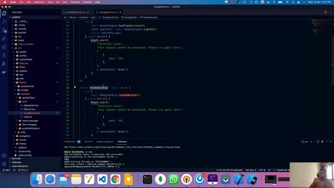
Task: Click the lightbulb code action on line 31
Action: tap(75, 87)
